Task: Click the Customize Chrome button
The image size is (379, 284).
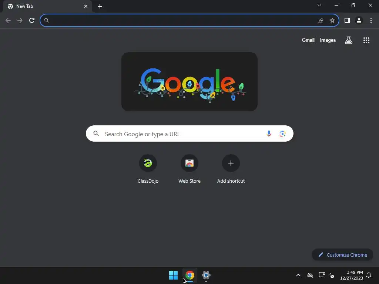Action: click(x=343, y=255)
